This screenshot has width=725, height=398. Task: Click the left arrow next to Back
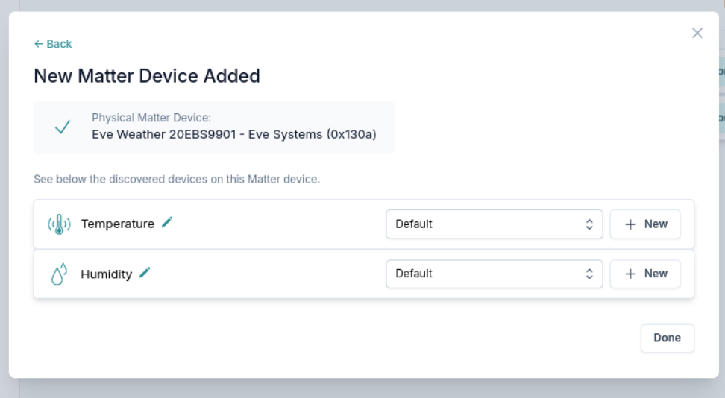38,44
